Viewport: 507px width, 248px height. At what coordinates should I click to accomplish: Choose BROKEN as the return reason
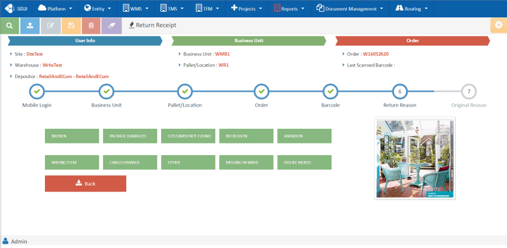72,136
